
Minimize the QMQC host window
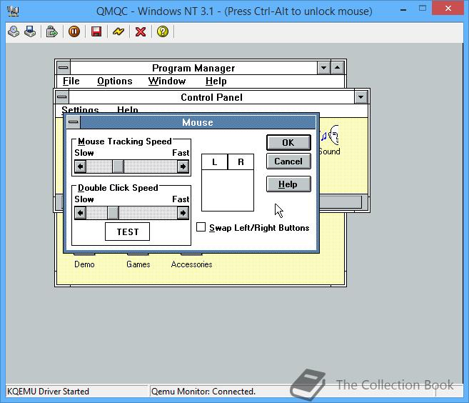click(x=403, y=9)
